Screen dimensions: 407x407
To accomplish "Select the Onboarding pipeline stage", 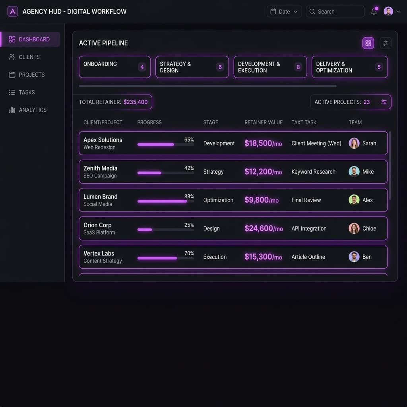I will (x=115, y=67).
